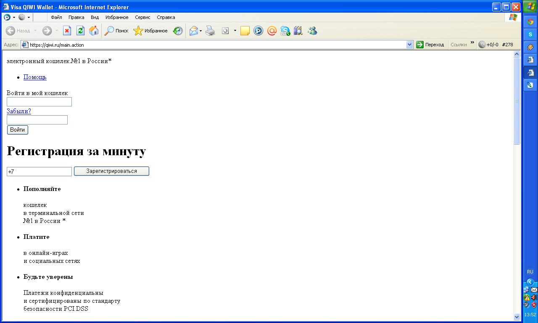Refresh the page with green arrows icon
The width and height of the screenshot is (538, 323).
click(x=80, y=31)
